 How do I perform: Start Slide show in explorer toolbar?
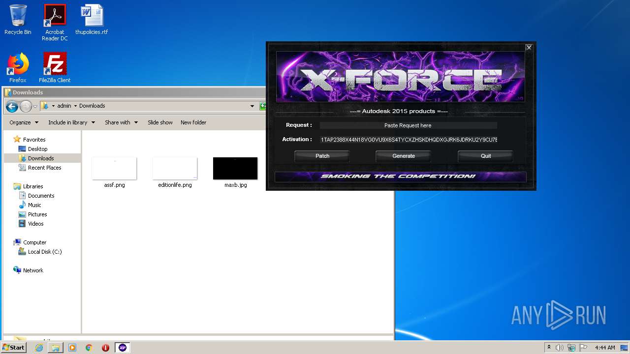(x=160, y=122)
